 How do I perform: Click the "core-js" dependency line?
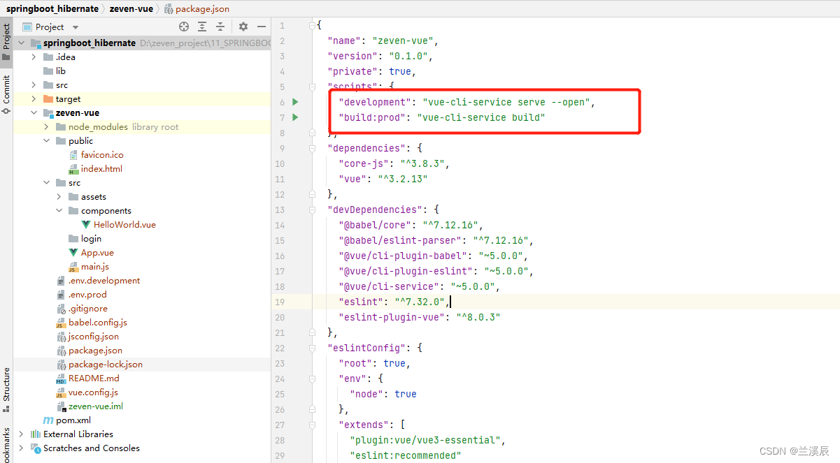coord(394,163)
